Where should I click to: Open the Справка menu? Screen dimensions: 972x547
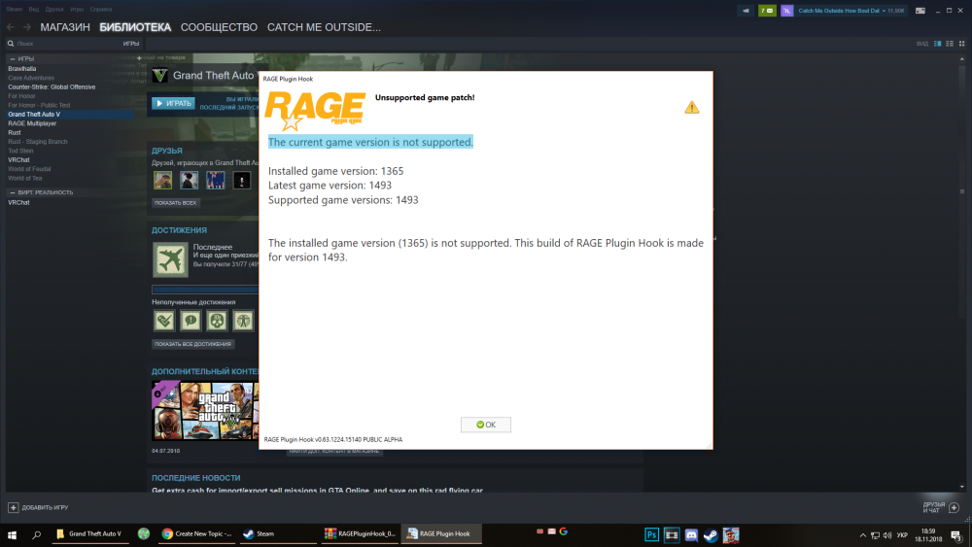pos(101,10)
